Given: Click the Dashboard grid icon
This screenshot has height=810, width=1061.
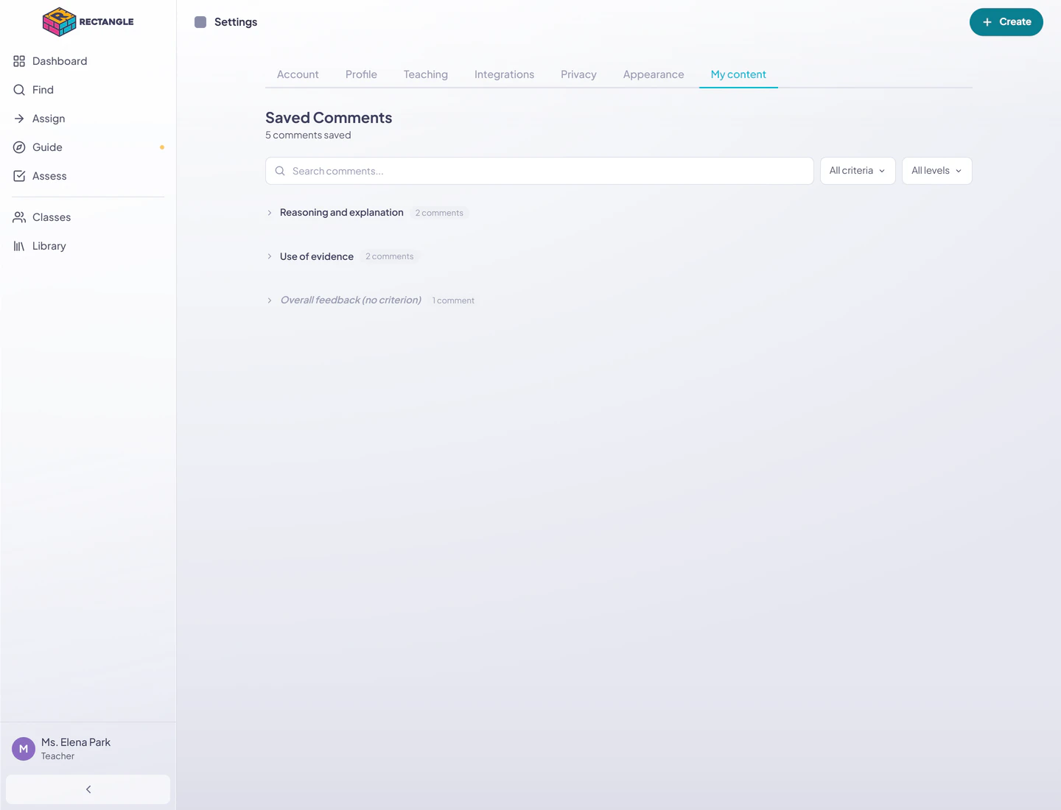Looking at the screenshot, I should click(19, 61).
